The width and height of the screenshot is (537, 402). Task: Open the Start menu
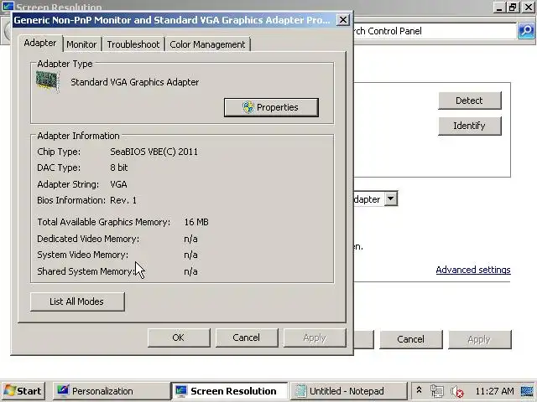coord(23,391)
